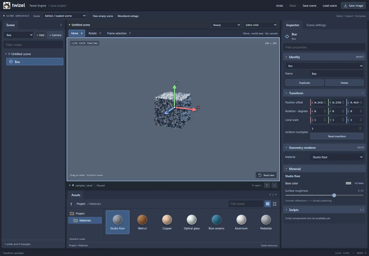Select the Walnut material sphere
The width and height of the screenshot is (369, 256).
[142, 220]
